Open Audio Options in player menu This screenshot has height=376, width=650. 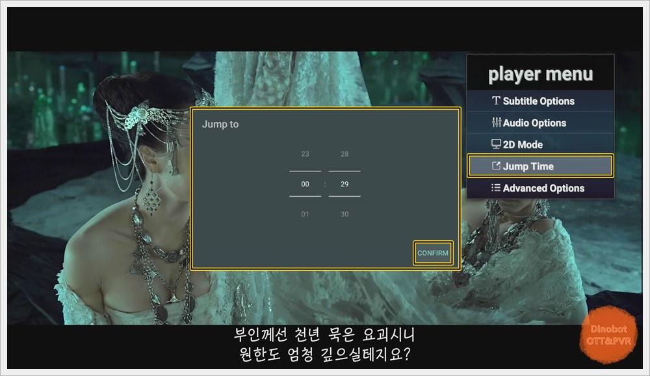[x=540, y=123]
